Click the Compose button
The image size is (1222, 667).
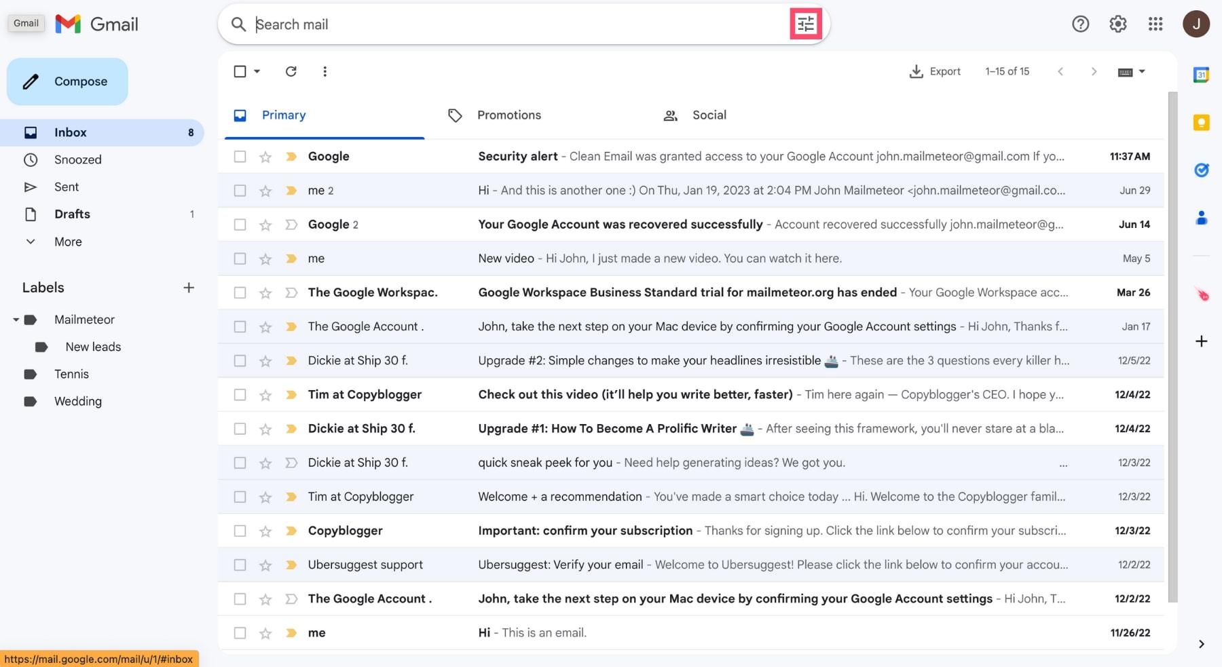pyautogui.click(x=67, y=81)
